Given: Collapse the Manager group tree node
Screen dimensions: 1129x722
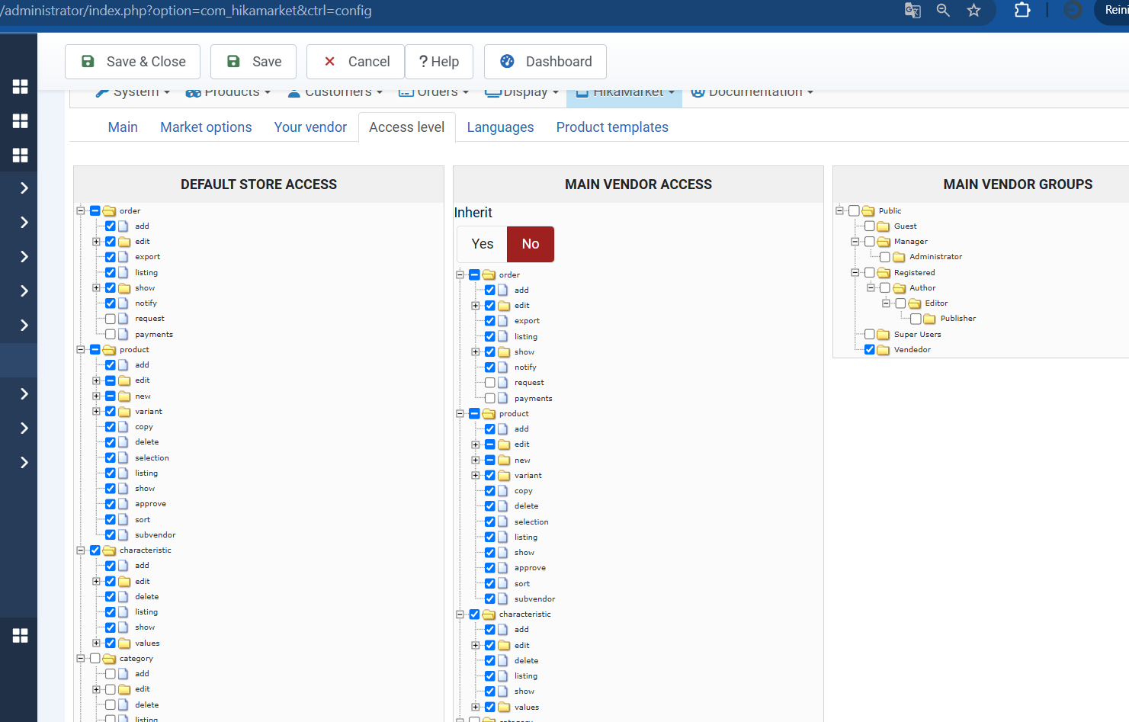Looking at the screenshot, I should [x=855, y=242].
